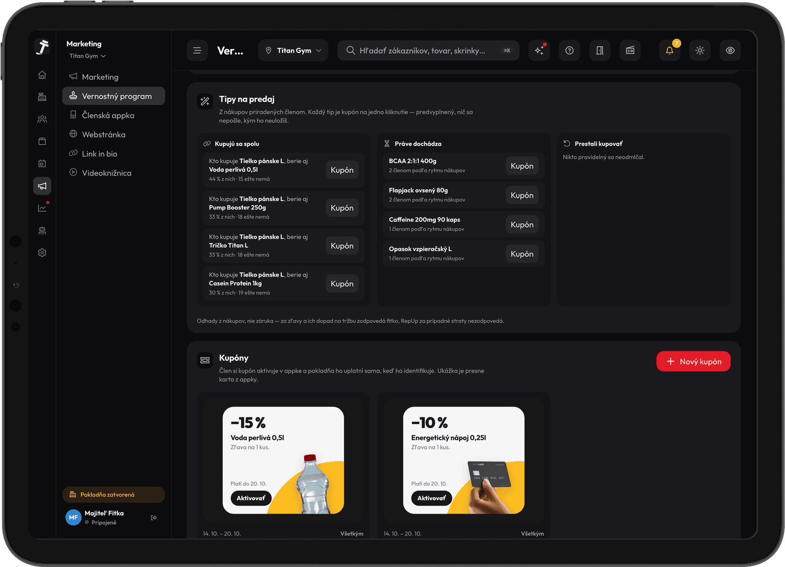The width and height of the screenshot is (785, 567).
Task: Click the Nový kupón button
Action: (693, 361)
